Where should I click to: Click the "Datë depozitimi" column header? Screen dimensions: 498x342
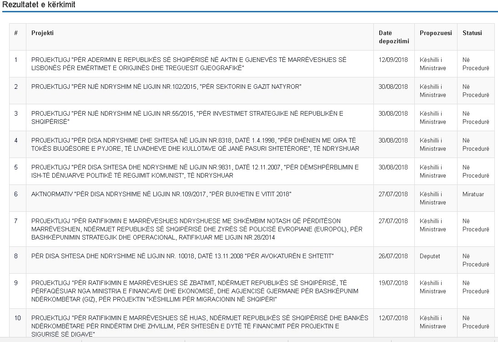pos(393,37)
